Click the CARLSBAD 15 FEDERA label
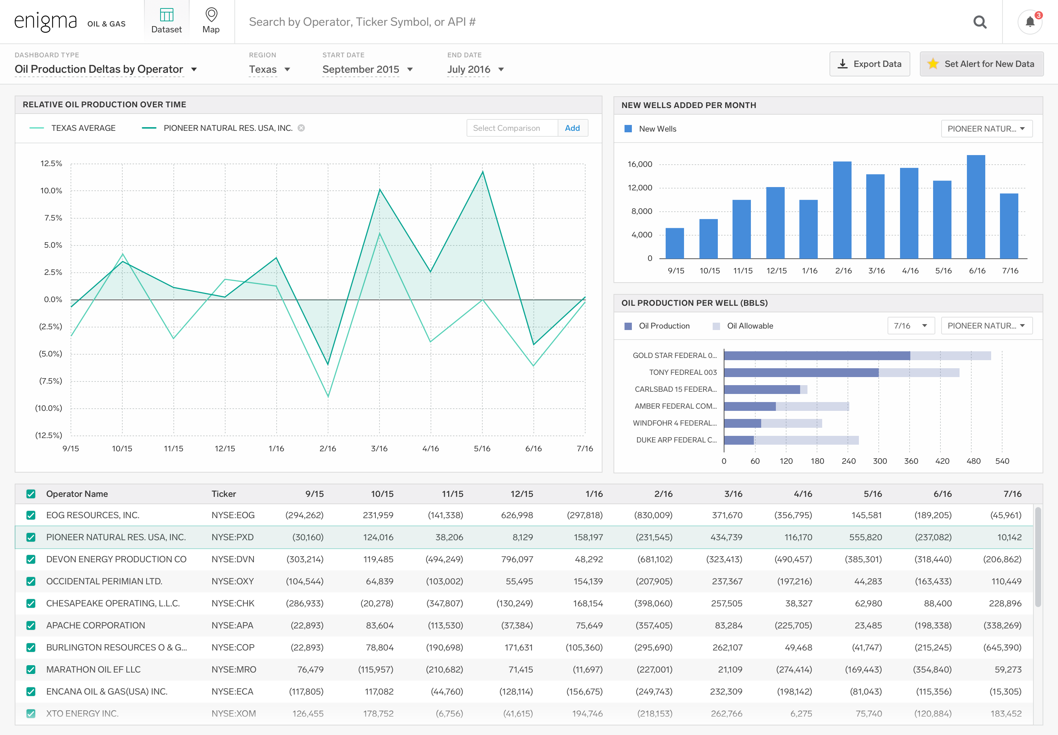The image size is (1058, 735). point(676,389)
